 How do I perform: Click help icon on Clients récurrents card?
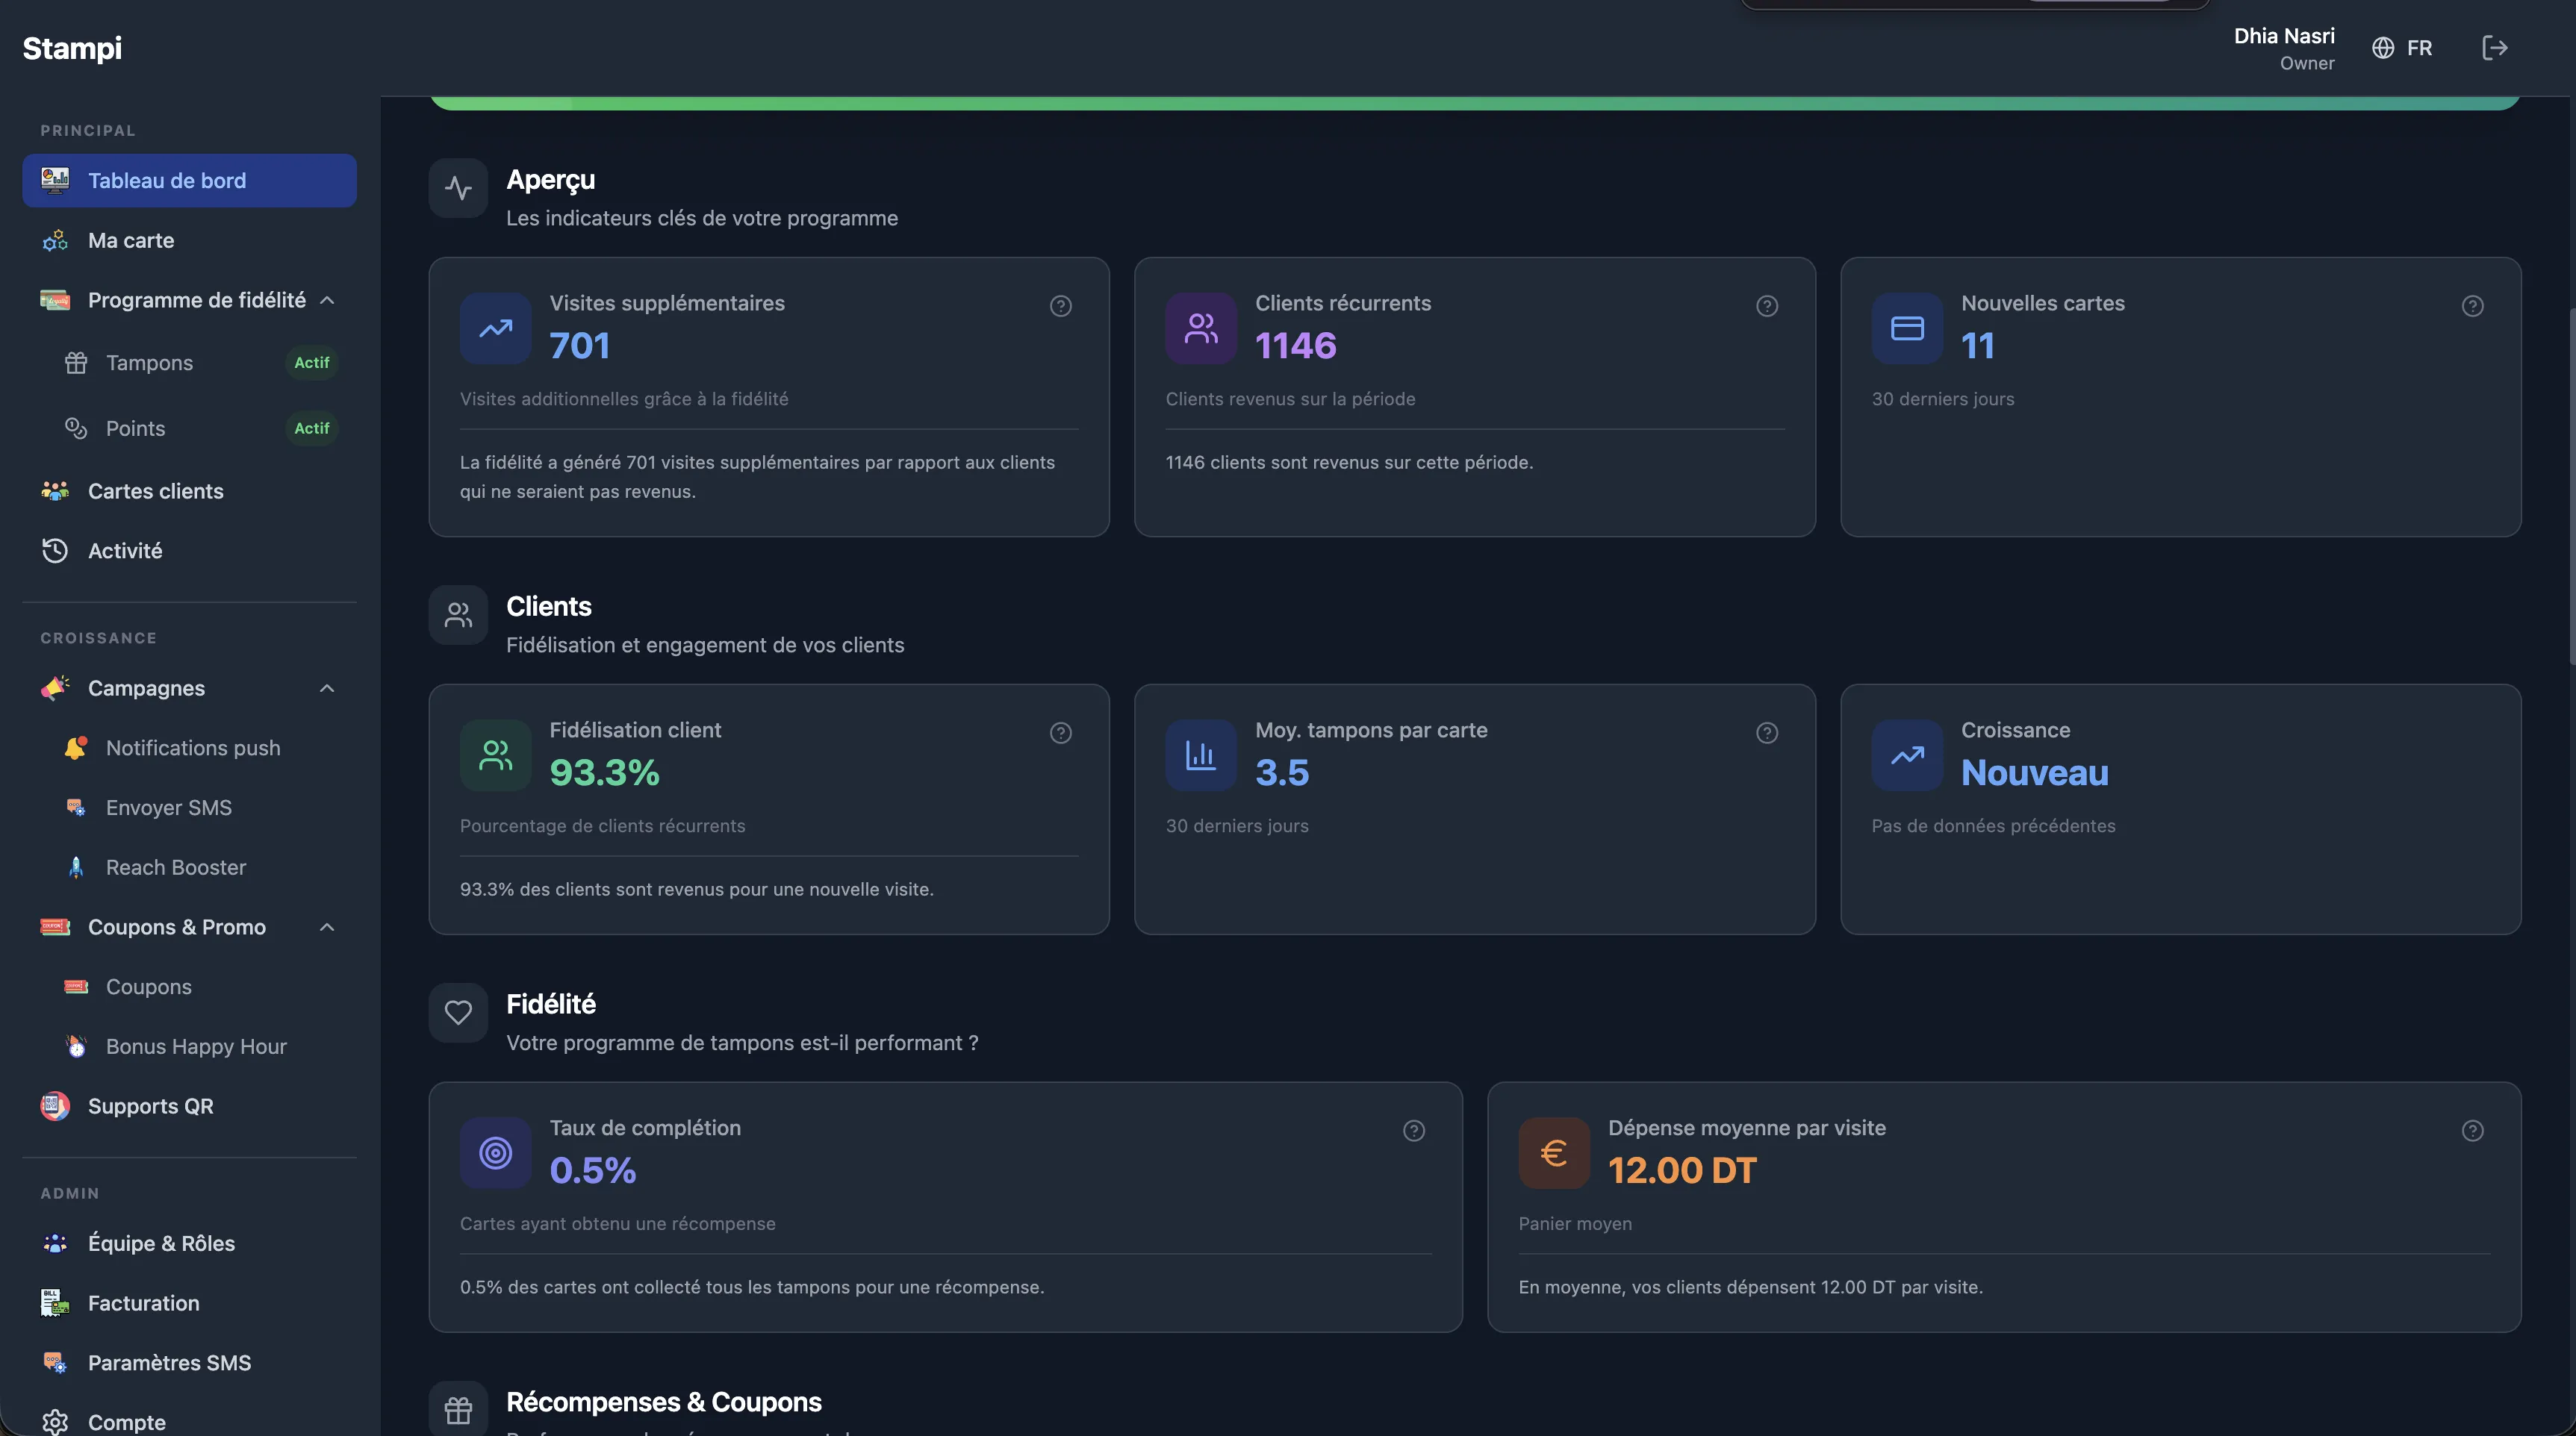(1767, 306)
